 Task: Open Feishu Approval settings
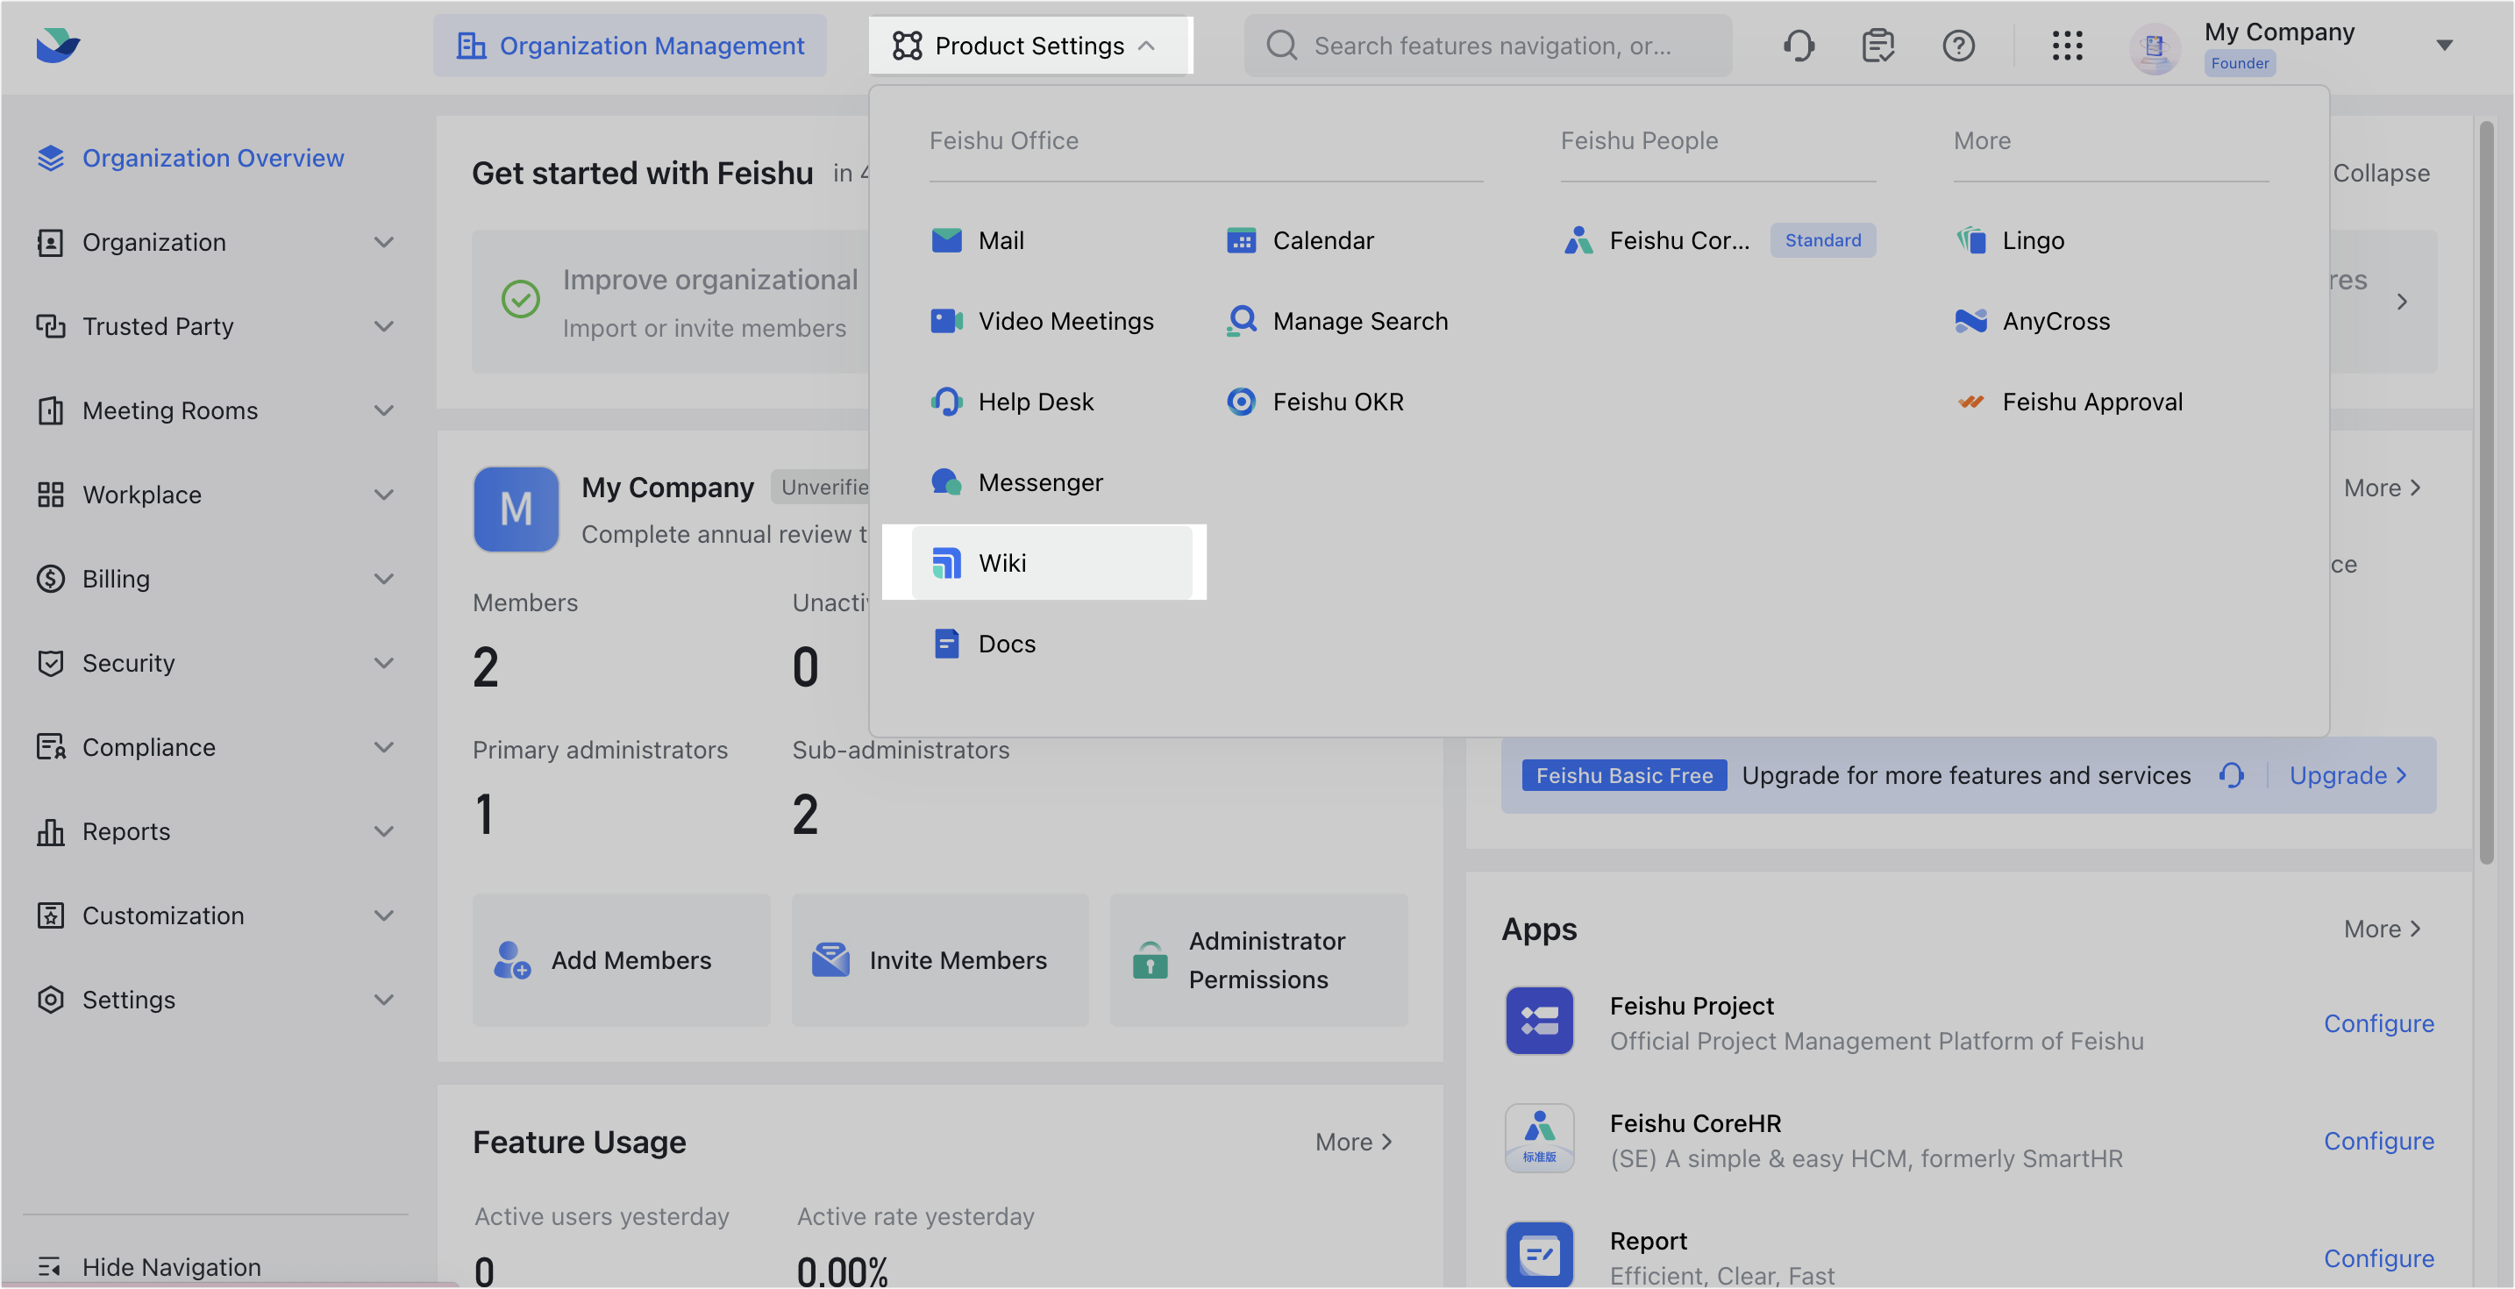pos(2069,402)
